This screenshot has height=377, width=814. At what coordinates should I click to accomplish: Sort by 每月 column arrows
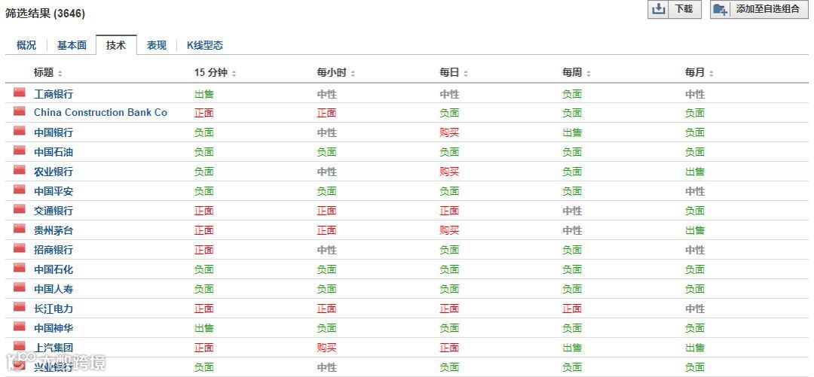pos(711,74)
